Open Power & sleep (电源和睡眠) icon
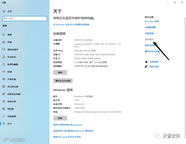Screen dimensions: 186x144 click(4, 64)
